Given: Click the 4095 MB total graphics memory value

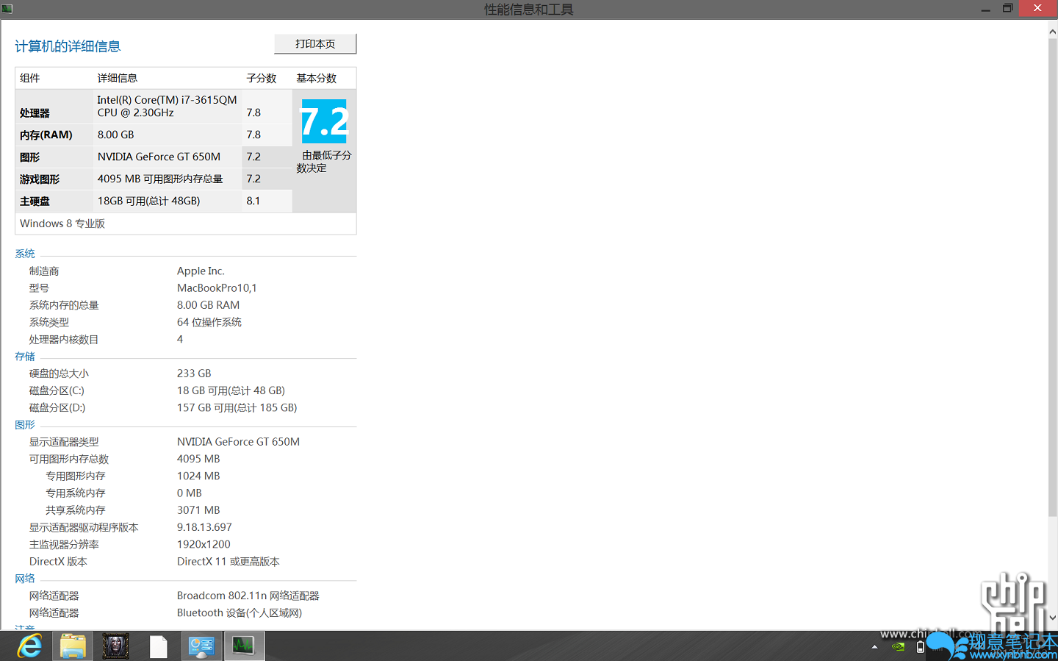Looking at the screenshot, I should click(198, 459).
